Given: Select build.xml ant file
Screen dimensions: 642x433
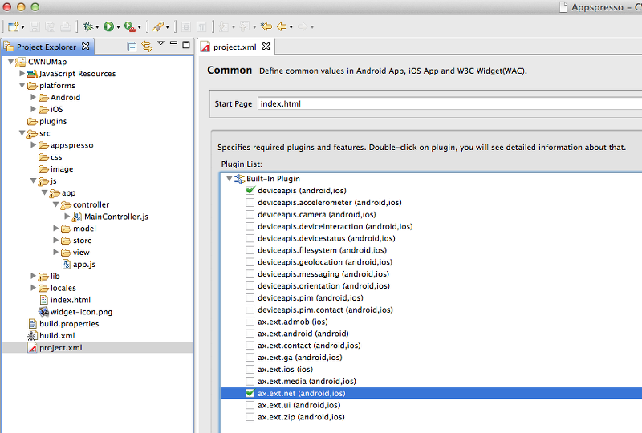Looking at the screenshot, I should coord(51,335).
